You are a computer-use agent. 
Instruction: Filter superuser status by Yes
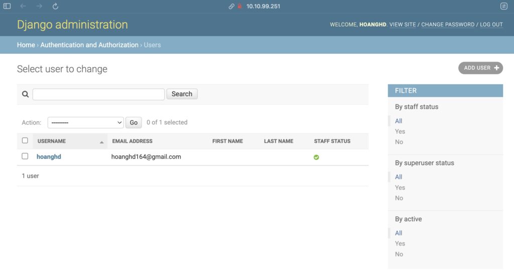point(400,187)
